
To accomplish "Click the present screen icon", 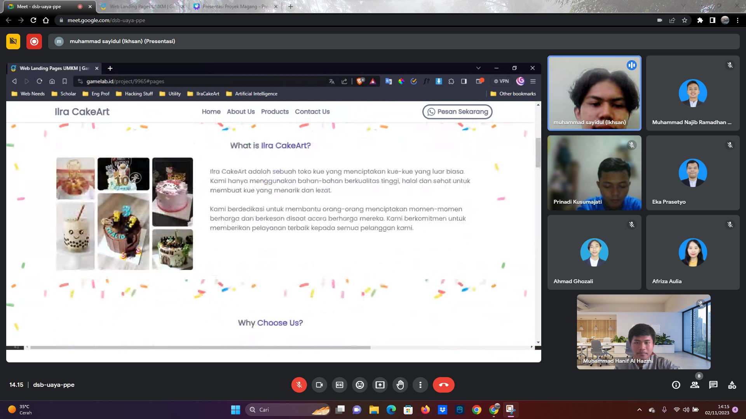I will [380, 385].
